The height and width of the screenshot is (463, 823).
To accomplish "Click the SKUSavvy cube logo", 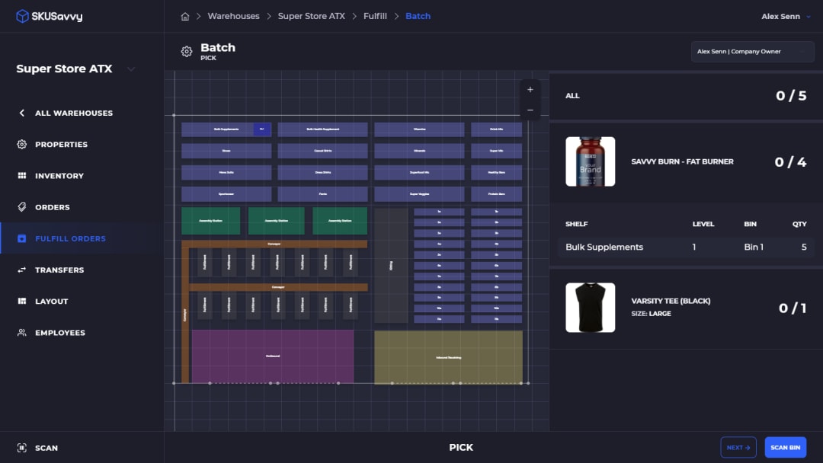I will click(22, 16).
